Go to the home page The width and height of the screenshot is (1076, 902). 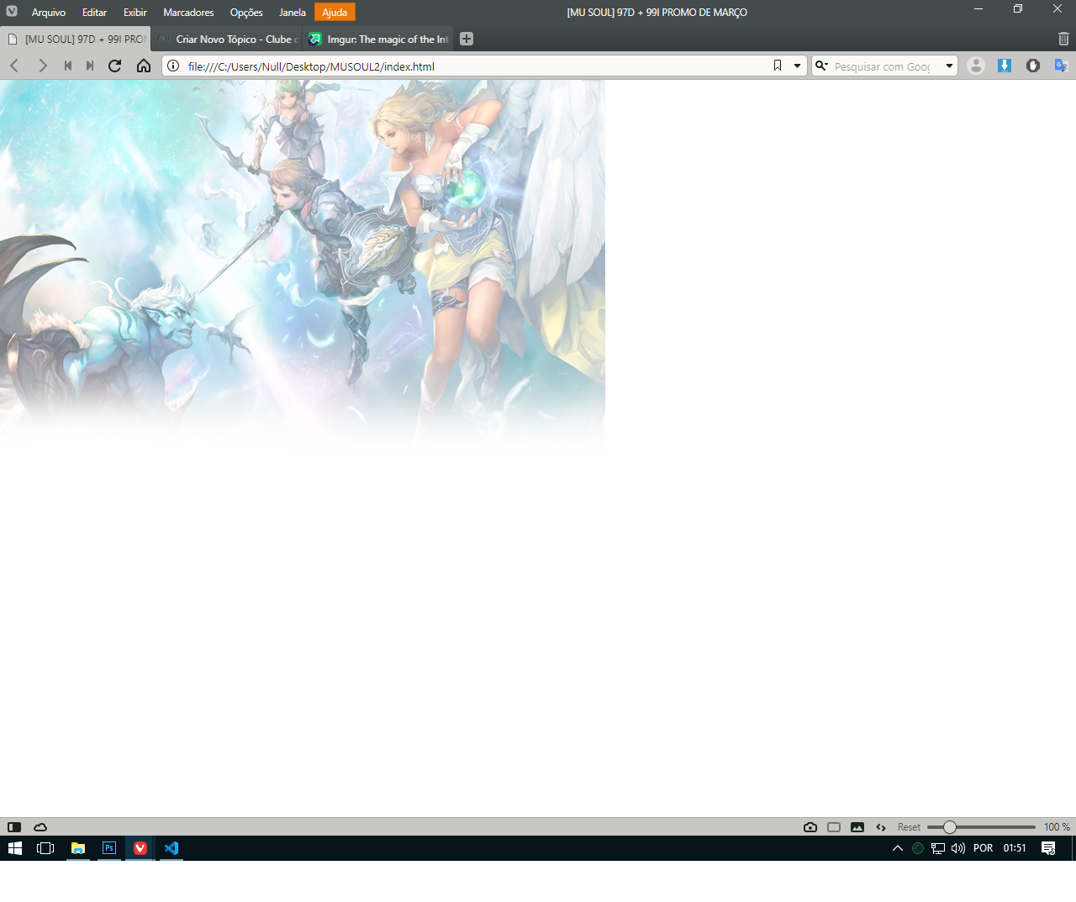click(144, 66)
